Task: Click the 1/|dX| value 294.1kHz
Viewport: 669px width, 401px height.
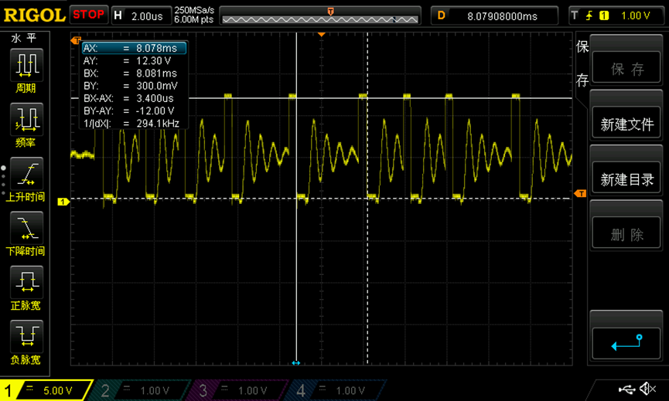Action: (158, 124)
